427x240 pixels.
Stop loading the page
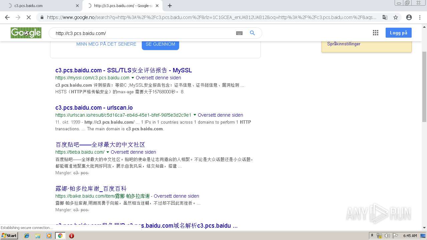[29, 17]
